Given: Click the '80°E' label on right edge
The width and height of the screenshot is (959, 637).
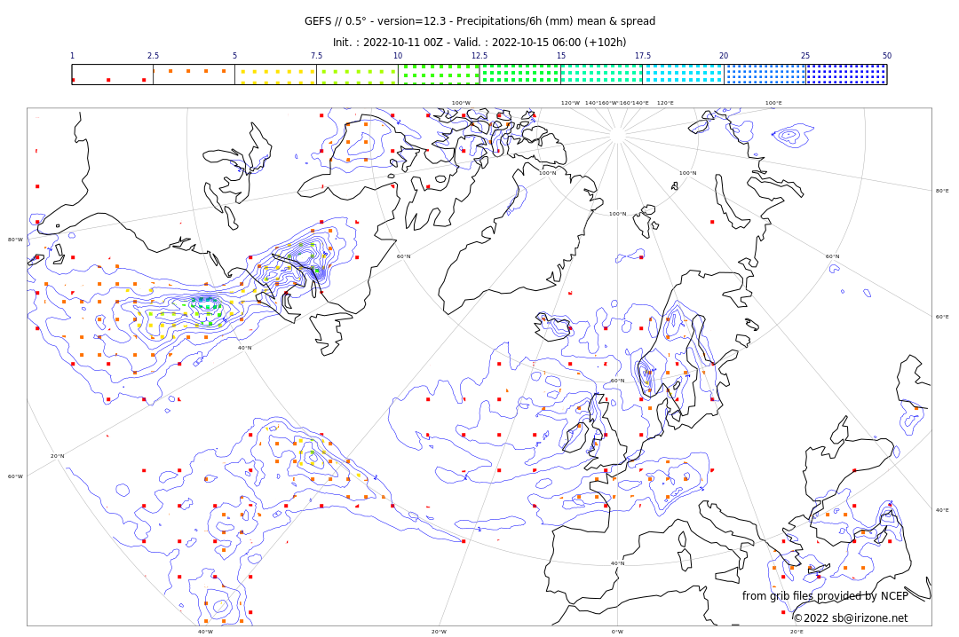Looking at the screenshot, I should (x=942, y=191).
